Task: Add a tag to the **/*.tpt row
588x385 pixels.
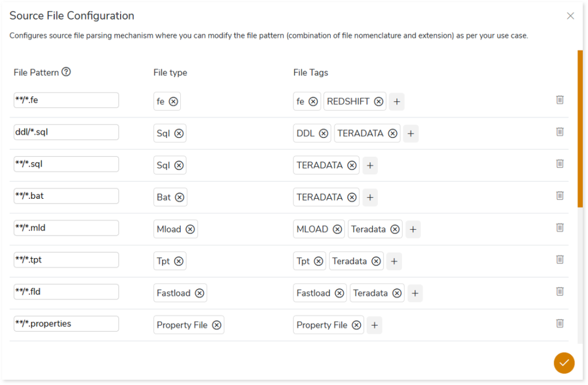Action: click(394, 261)
